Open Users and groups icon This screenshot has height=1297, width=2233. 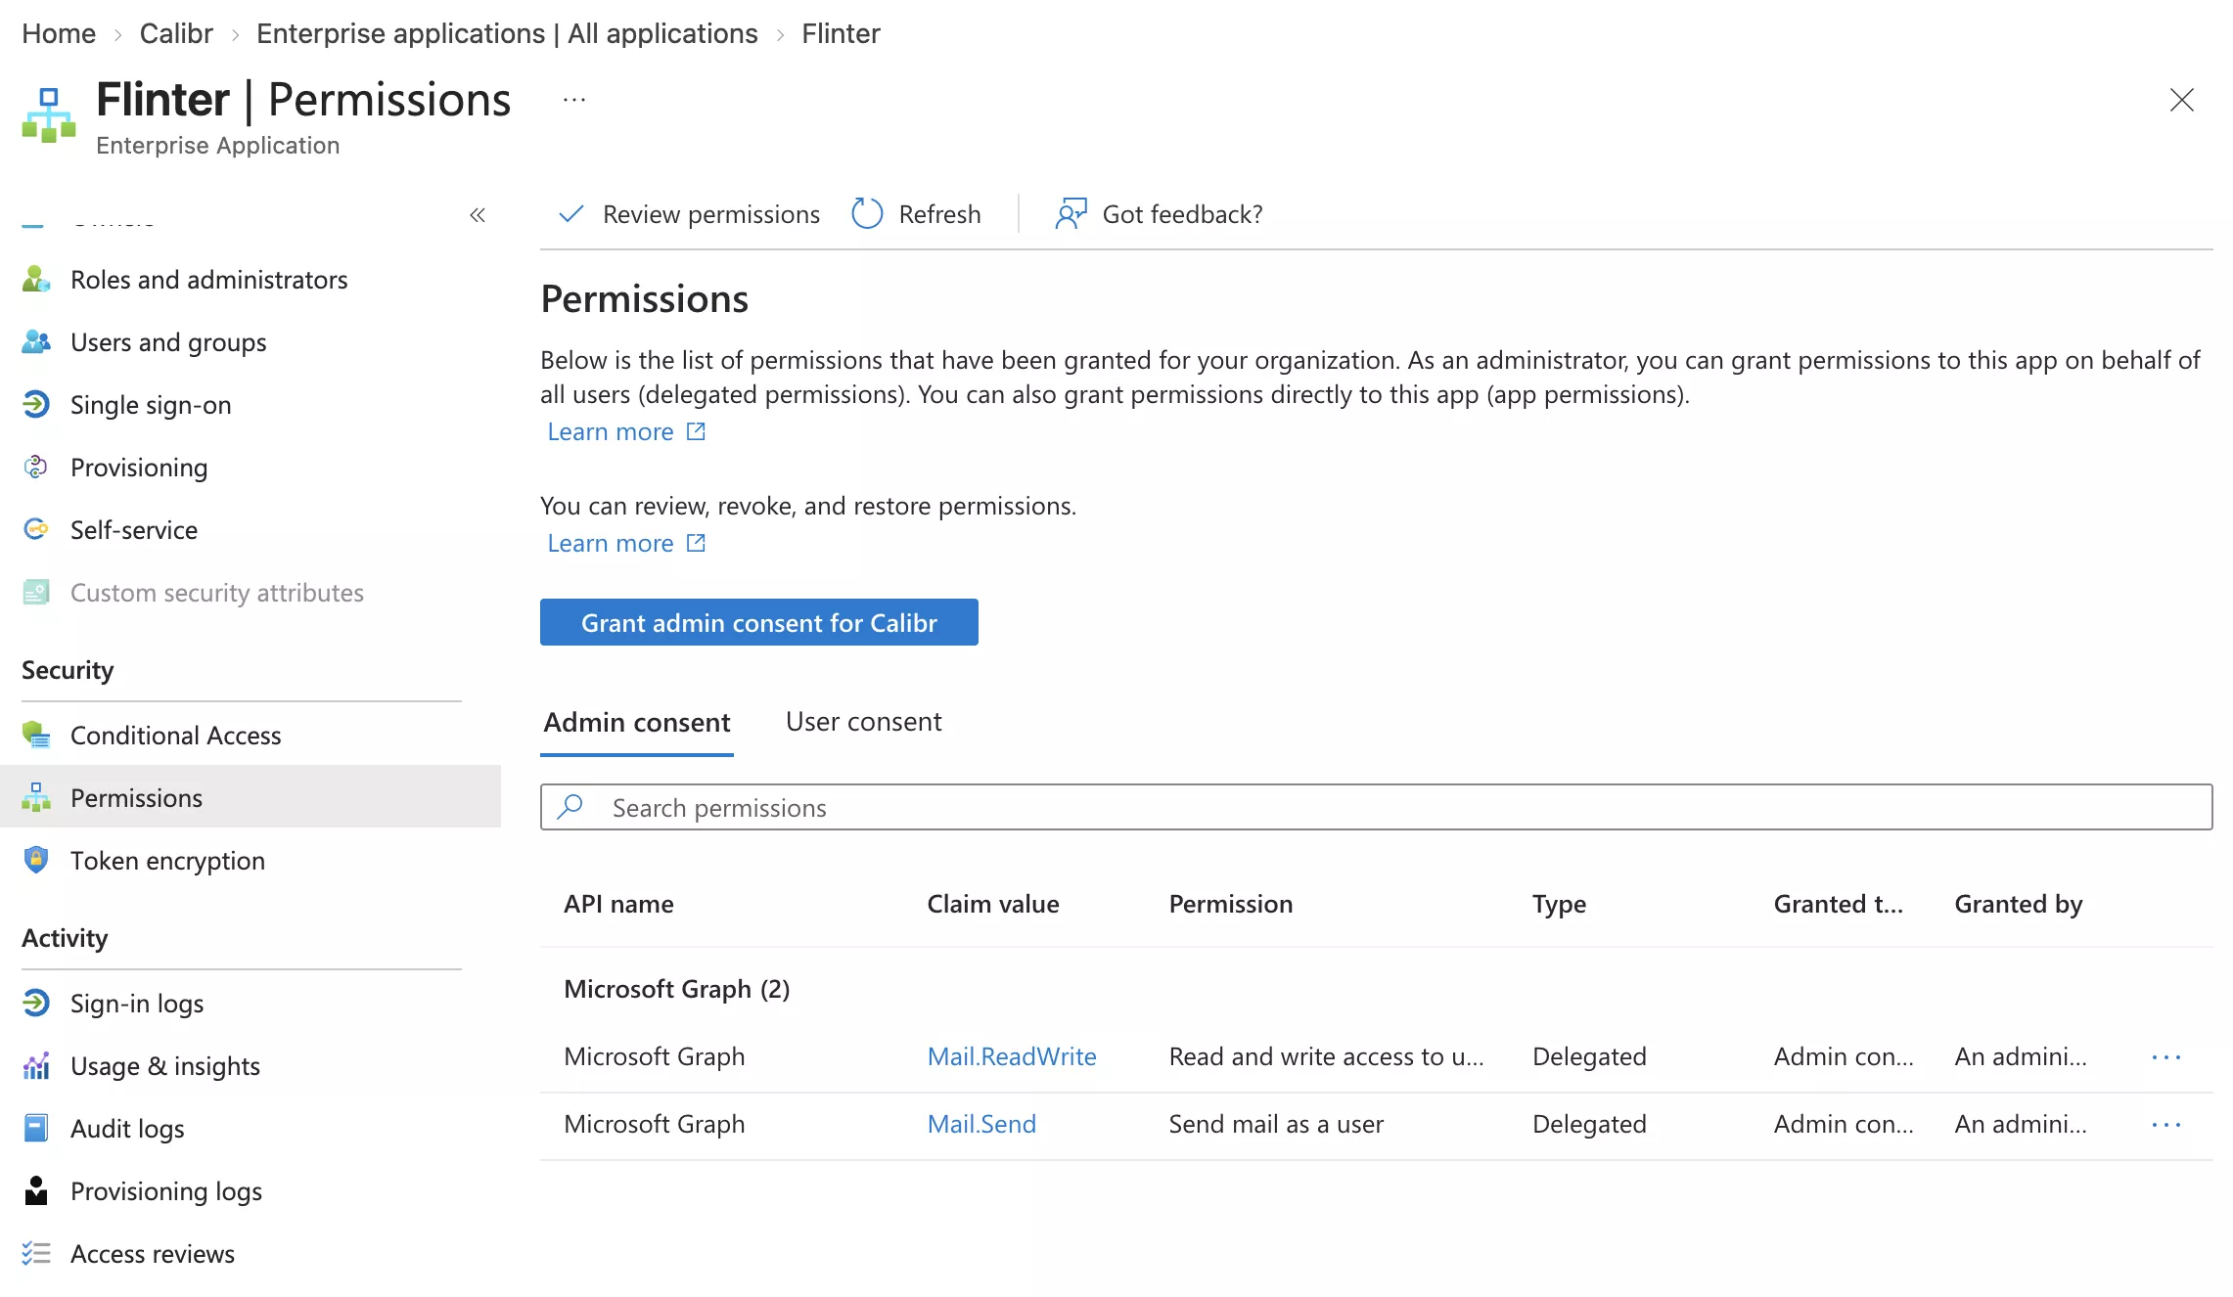tap(36, 342)
